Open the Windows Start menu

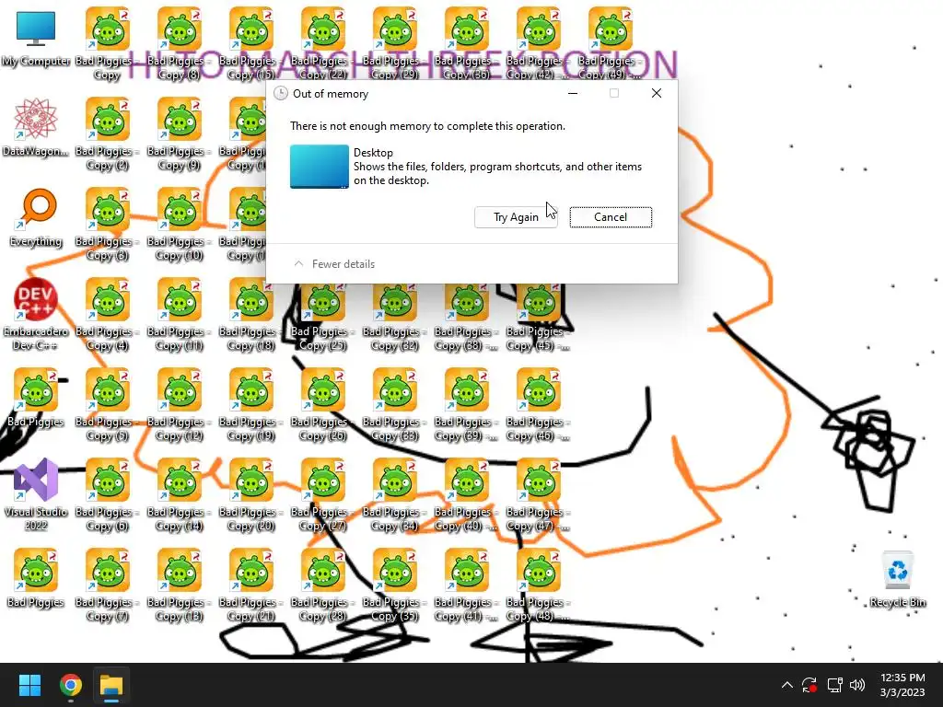29,685
